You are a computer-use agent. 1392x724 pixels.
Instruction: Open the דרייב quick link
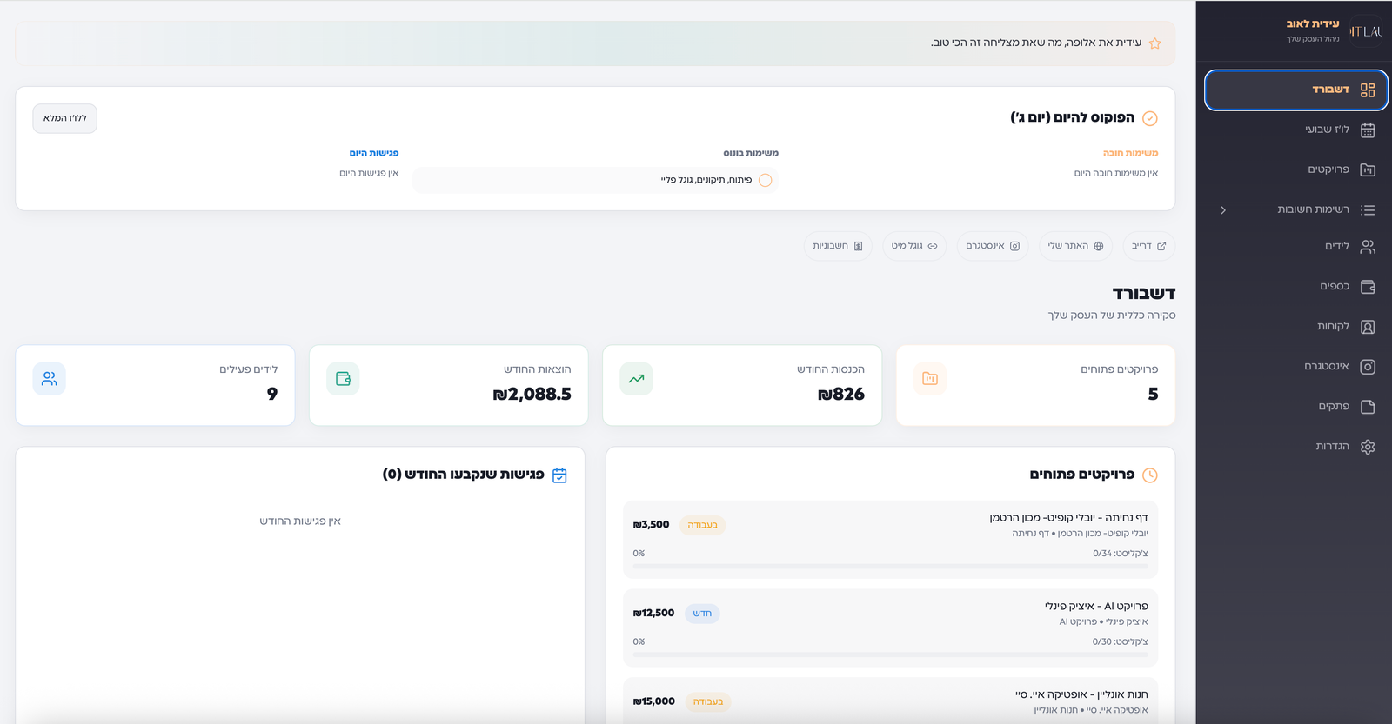click(x=1149, y=246)
